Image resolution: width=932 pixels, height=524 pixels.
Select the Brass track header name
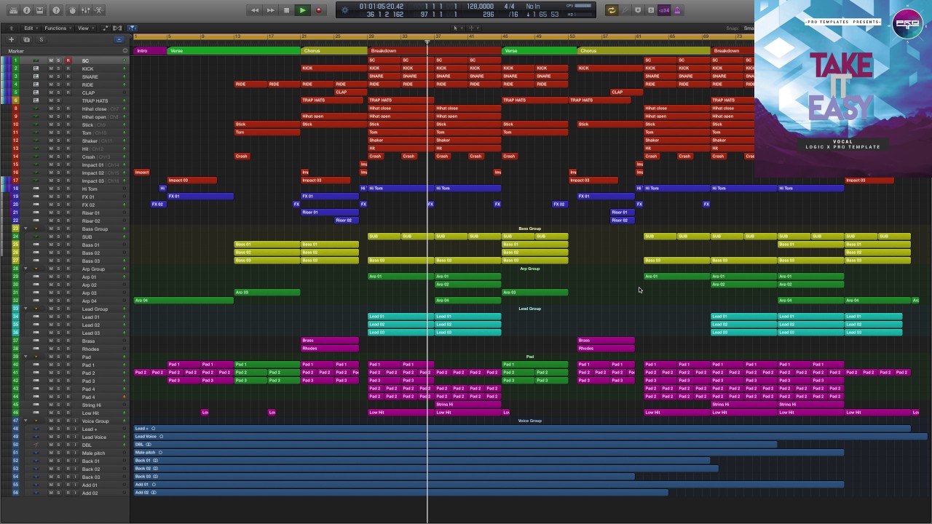[x=88, y=341]
